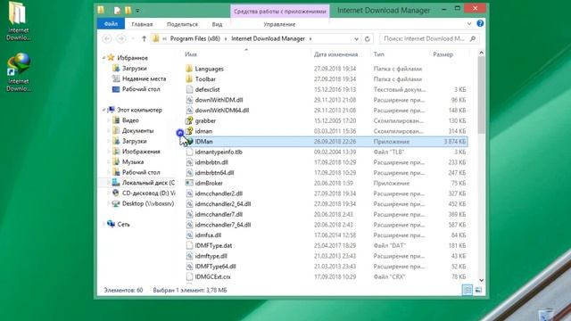
Task: Open the IDMan application file
Action: 326,142
